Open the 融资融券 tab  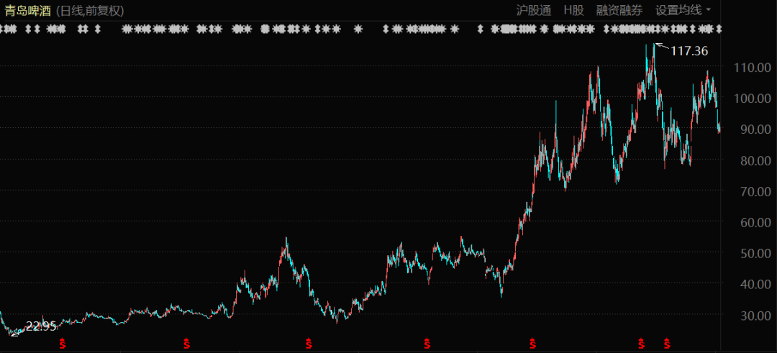pos(619,10)
